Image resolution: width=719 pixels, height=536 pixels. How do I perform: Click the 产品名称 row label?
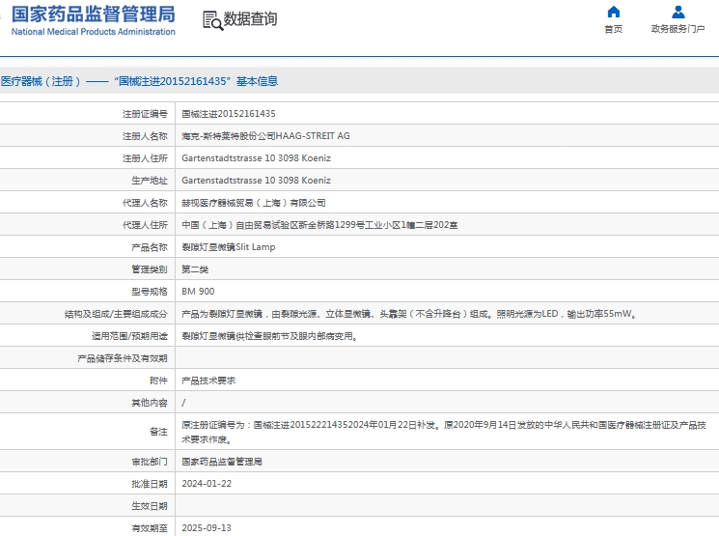coord(150,247)
